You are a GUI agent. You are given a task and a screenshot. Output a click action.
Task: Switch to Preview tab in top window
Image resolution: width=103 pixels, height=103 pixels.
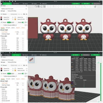click(16, 4)
